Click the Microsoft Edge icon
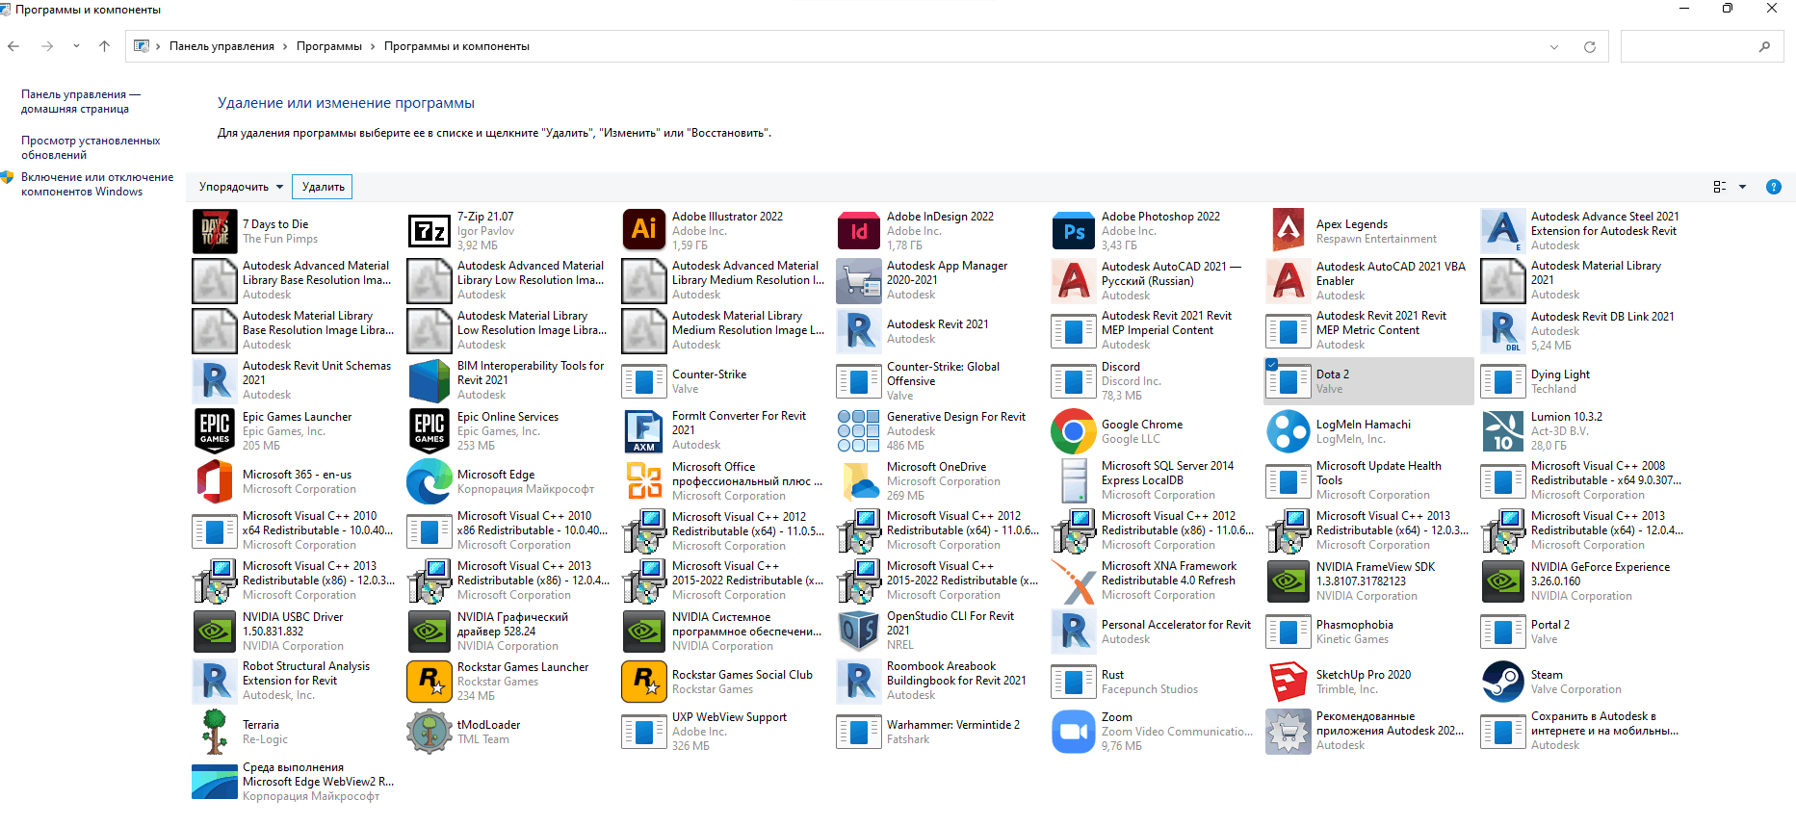1796x826 pixels. click(429, 481)
